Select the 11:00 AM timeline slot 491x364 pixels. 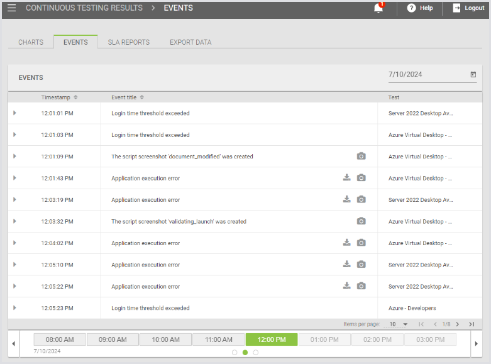coord(218,339)
